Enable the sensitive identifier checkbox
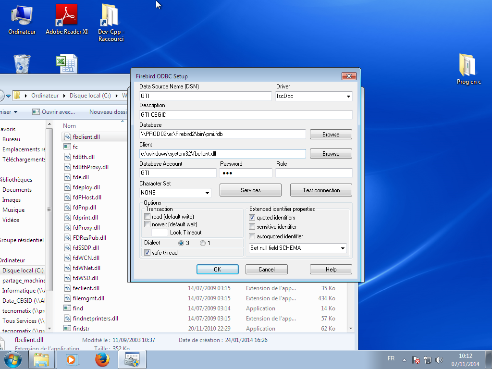 pos(252,227)
